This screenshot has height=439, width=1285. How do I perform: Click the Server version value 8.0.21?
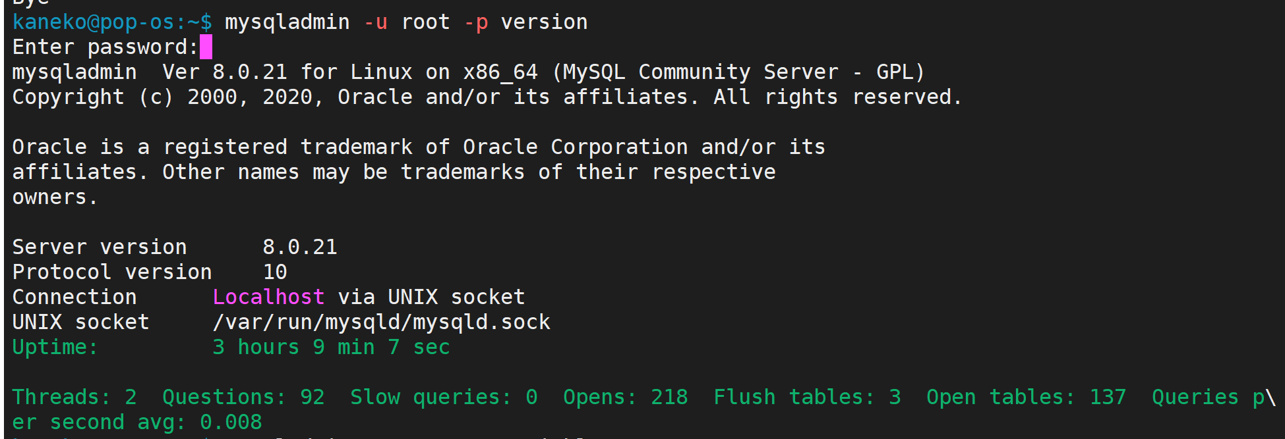point(300,247)
